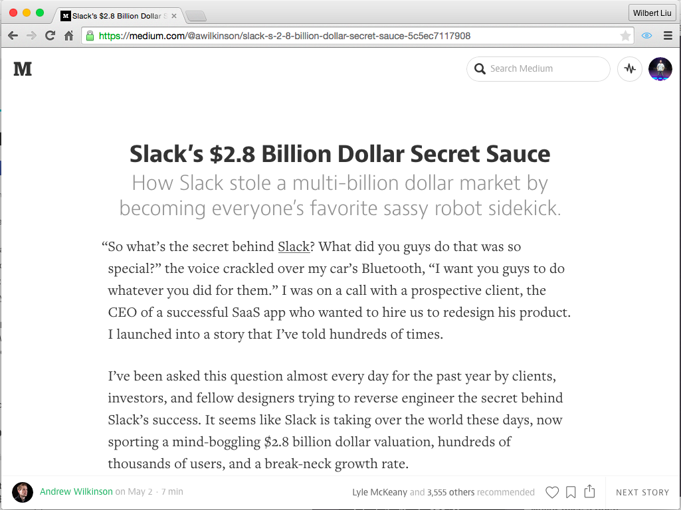Open the Chrome hamburger menu
This screenshot has height=510, width=681.
tap(668, 36)
